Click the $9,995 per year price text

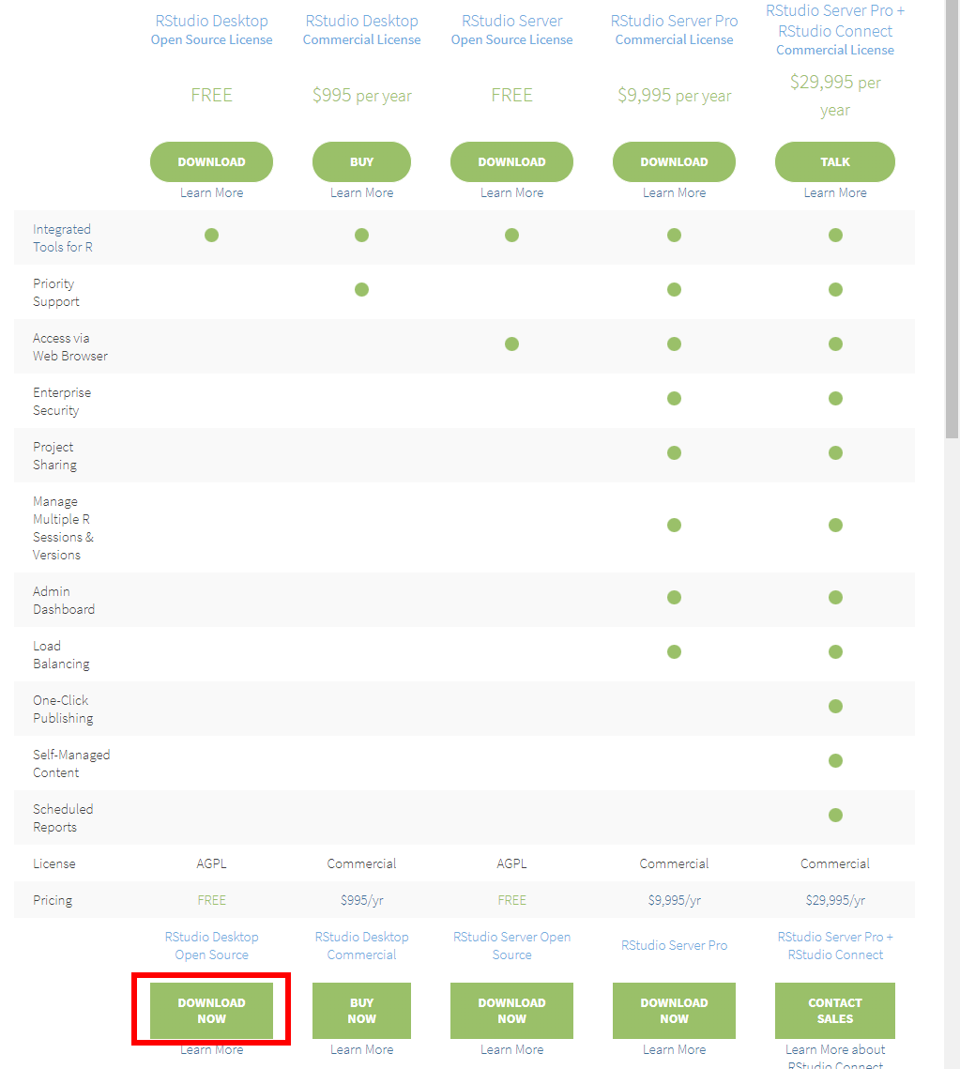click(x=674, y=96)
